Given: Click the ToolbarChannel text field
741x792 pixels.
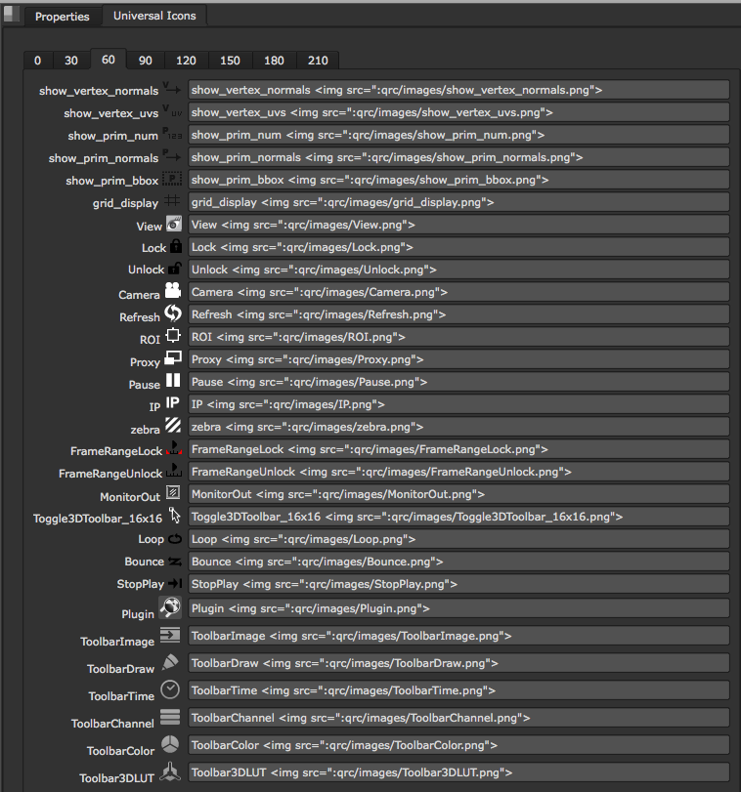Looking at the screenshot, I should [458, 718].
